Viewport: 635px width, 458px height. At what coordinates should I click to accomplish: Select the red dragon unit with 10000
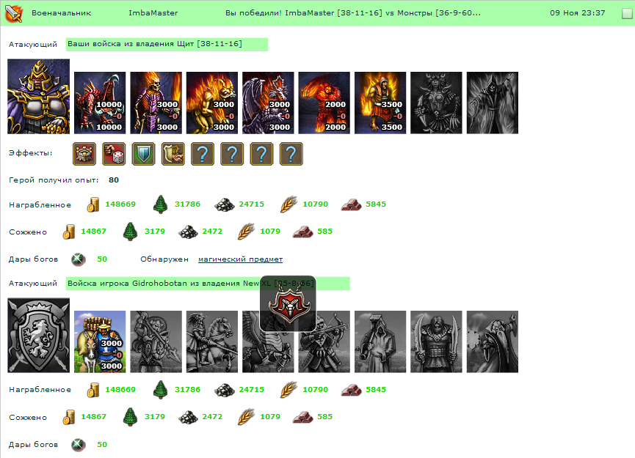pyautogui.click(x=100, y=103)
